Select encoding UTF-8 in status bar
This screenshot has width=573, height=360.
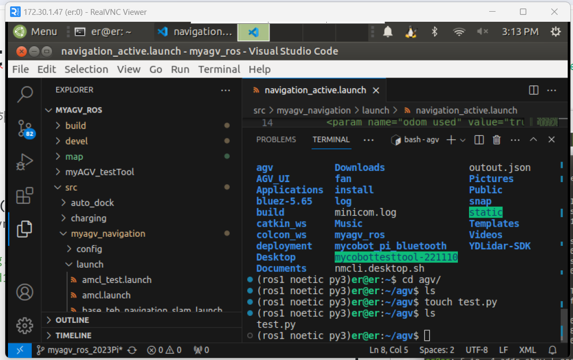click(x=476, y=350)
